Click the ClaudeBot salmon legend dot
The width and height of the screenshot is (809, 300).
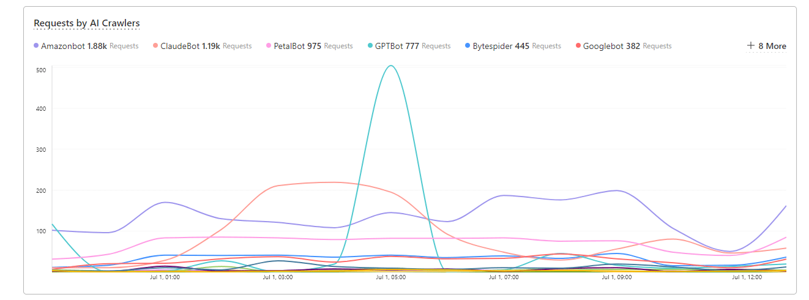[155, 46]
